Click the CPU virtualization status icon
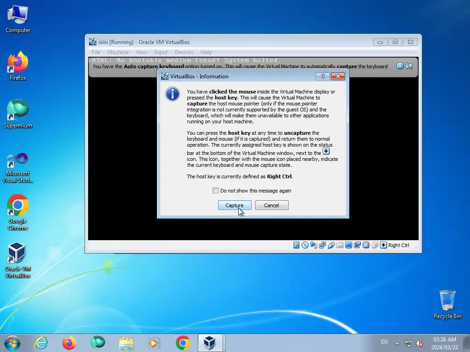Screen dimensions: 470x352 pyautogui.click(x=366, y=245)
